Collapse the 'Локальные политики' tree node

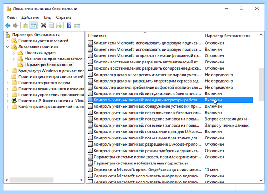[8, 46]
